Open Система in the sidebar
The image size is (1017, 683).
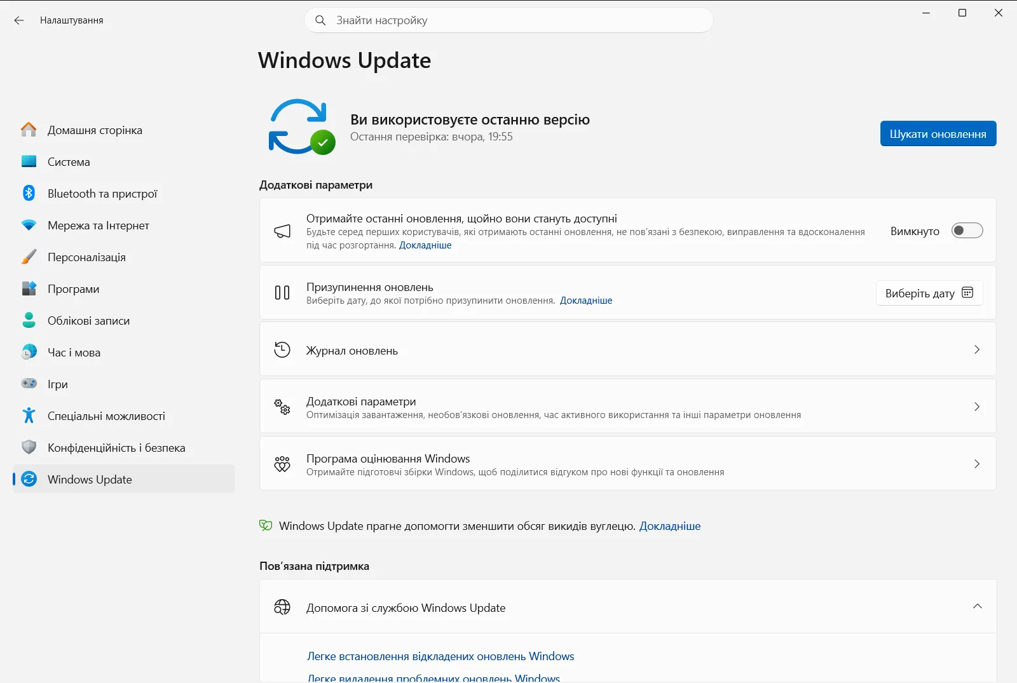[x=123, y=161]
